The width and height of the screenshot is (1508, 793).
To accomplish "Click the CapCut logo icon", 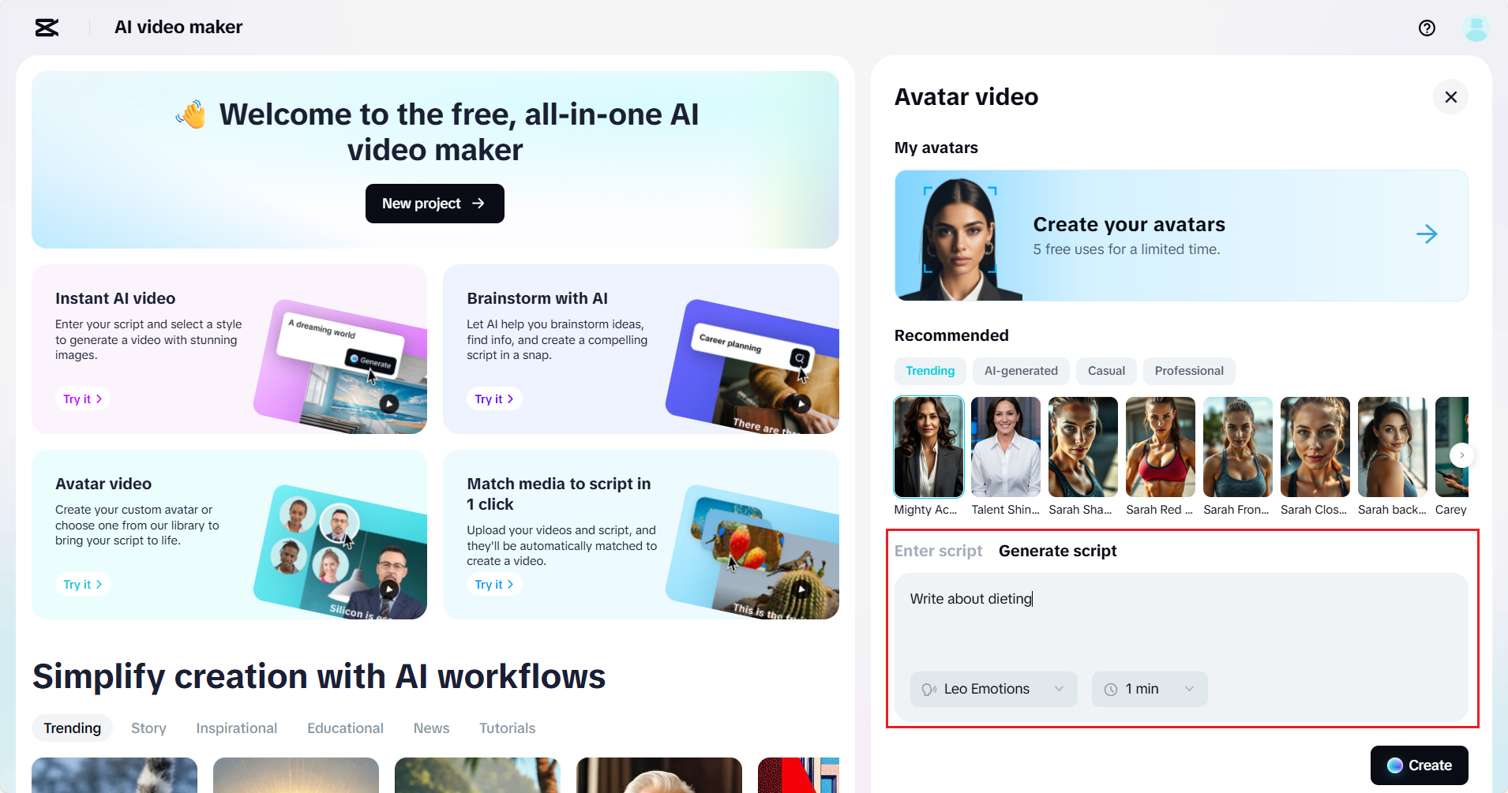I will 47,28.
